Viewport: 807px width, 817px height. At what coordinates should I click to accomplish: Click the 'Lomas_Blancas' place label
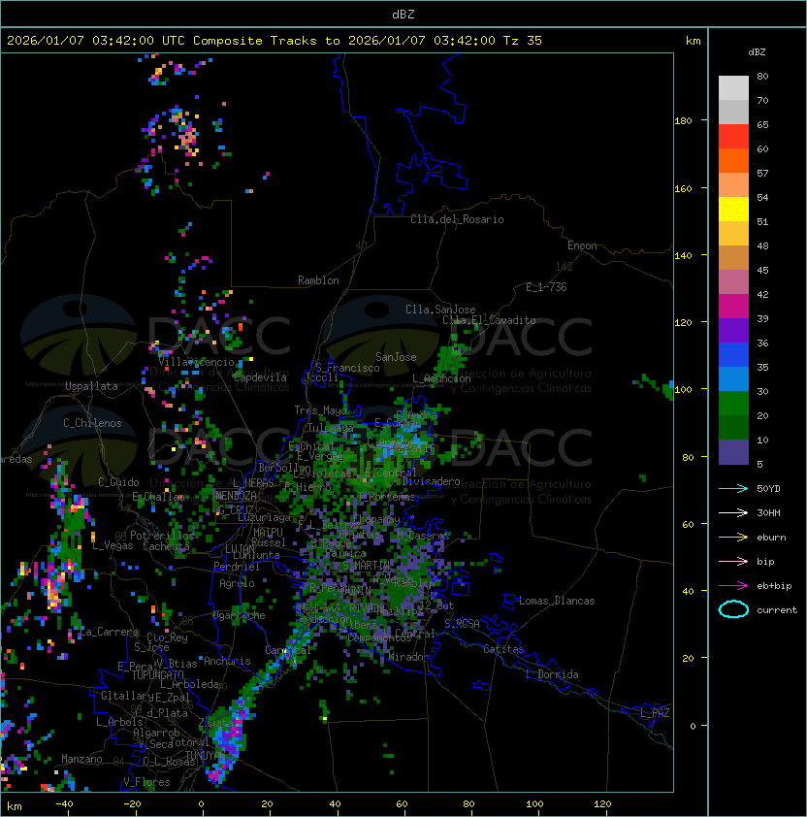[557, 601]
